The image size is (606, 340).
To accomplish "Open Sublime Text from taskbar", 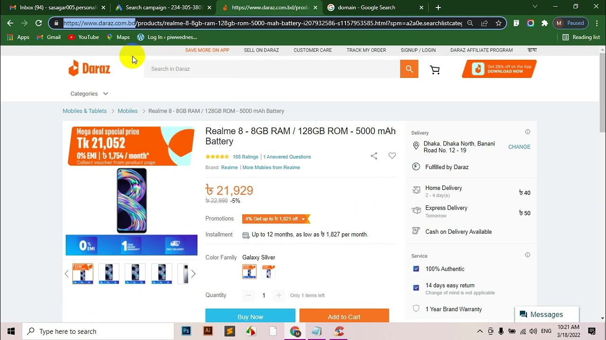I will coord(230,331).
